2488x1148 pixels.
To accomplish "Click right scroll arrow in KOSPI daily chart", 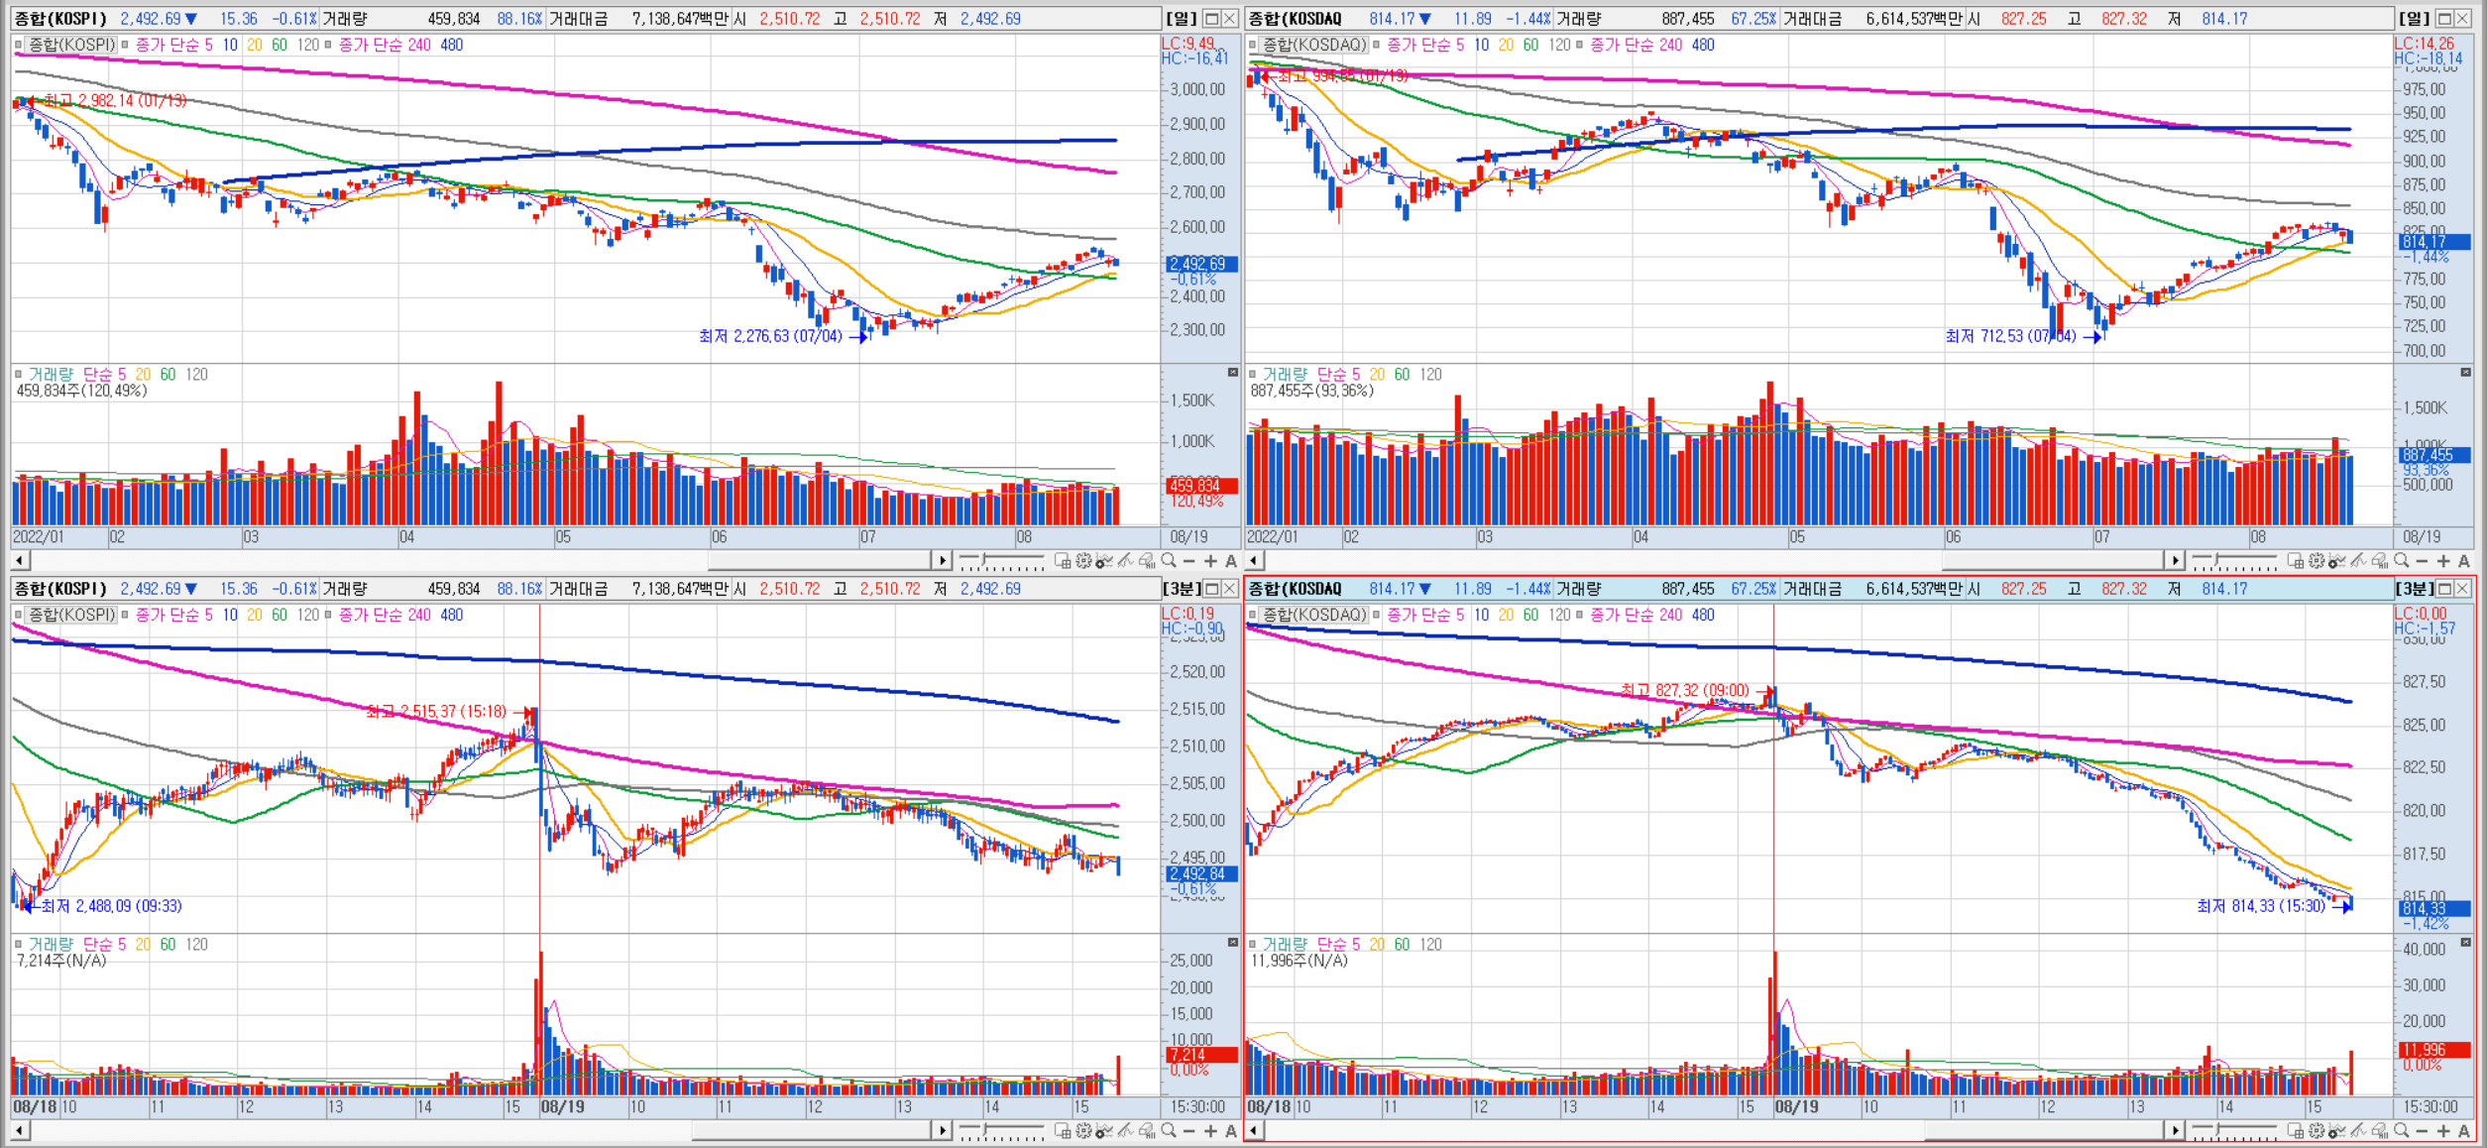I will click(942, 561).
